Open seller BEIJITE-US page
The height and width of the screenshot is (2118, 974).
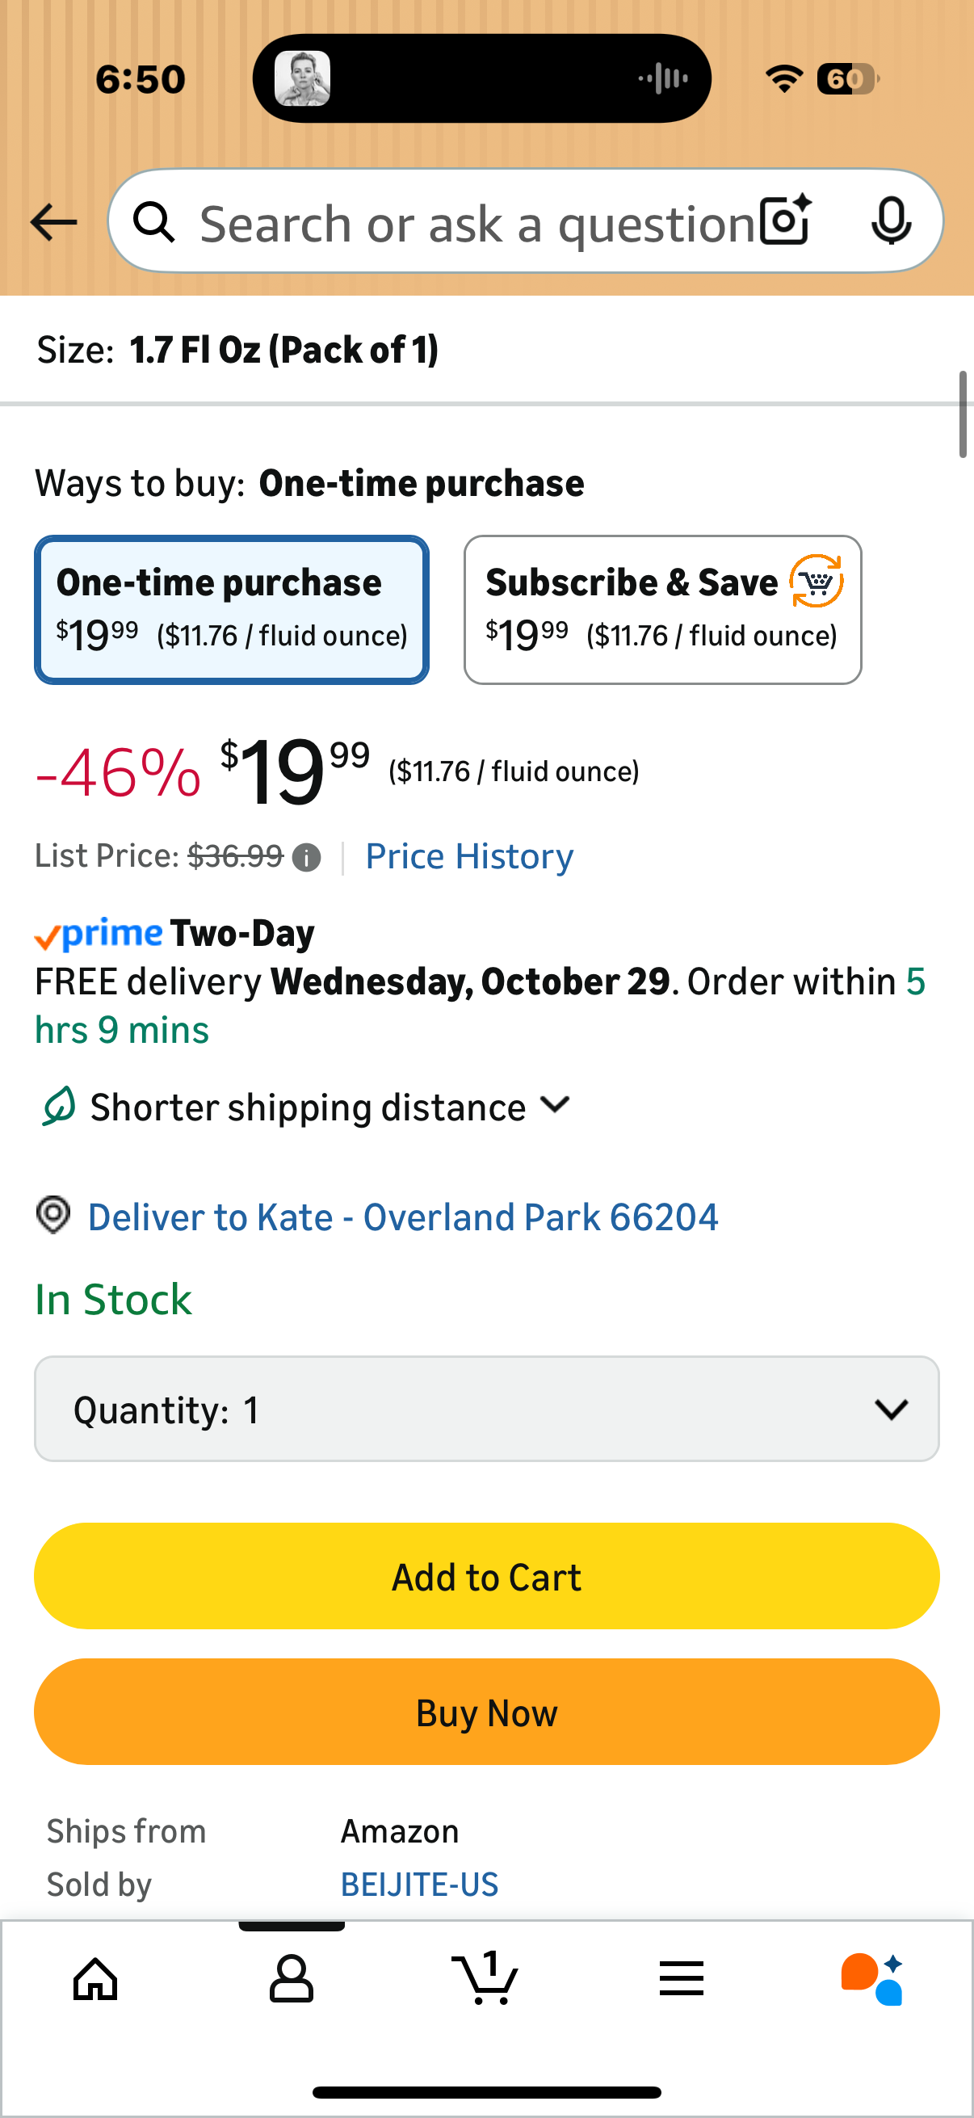tap(419, 1884)
